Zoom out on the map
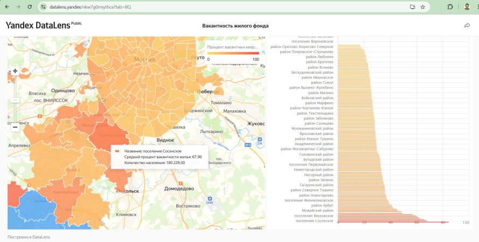The image size is (479, 242). pyautogui.click(x=15, y=127)
